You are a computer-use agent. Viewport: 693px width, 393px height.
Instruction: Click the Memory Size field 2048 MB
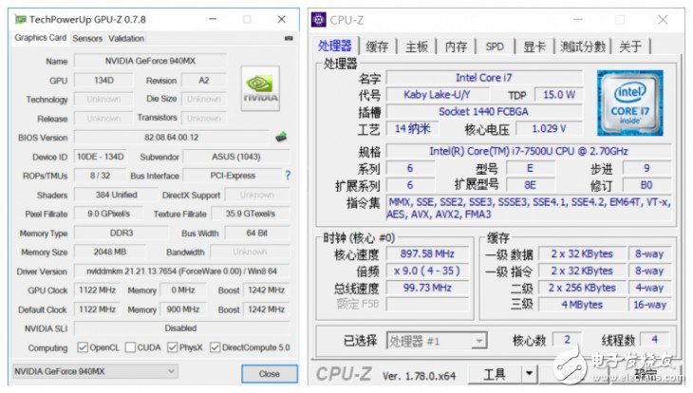pyautogui.click(x=109, y=252)
